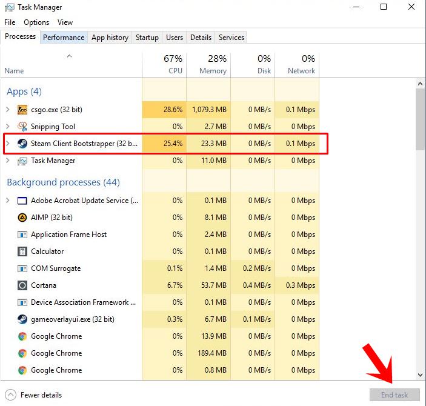Image resolution: width=426 pixels, height=406 pixels.
Task: Switch to the Startup tab
Action: click(147, 38)
